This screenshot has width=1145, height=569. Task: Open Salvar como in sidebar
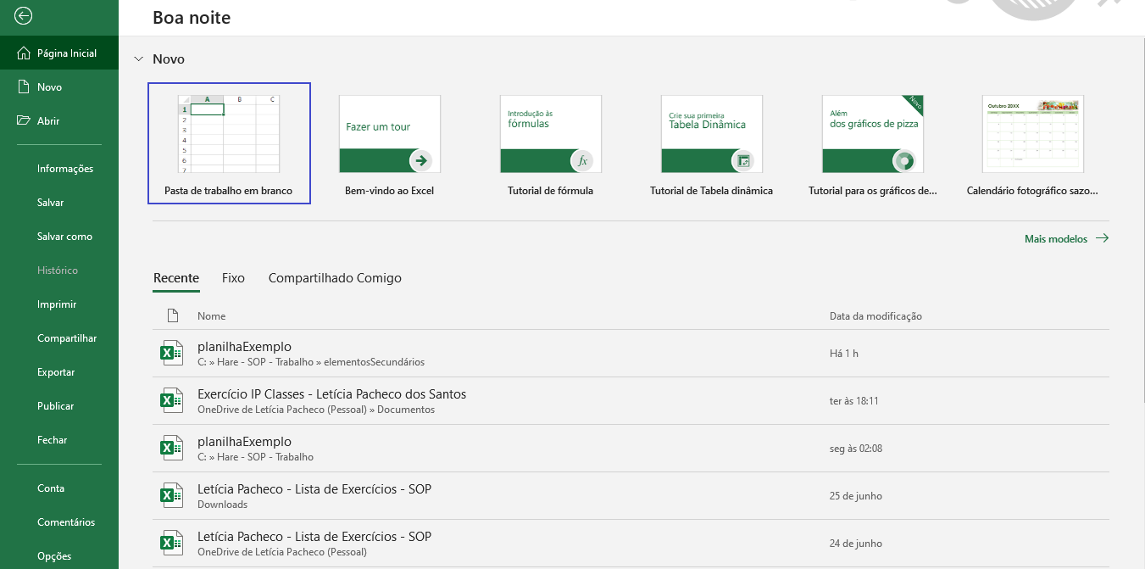(x=64, y=237)
